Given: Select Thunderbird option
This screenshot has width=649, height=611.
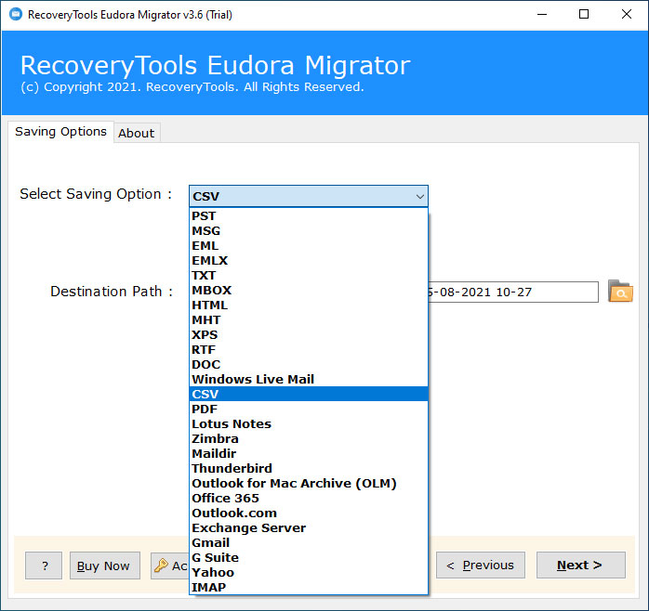Looking at the screenshot, I should 309,468.
